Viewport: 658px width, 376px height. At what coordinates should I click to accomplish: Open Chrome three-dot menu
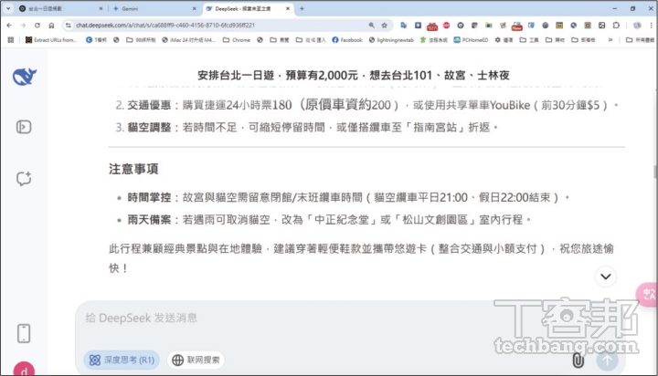point(652,26)
